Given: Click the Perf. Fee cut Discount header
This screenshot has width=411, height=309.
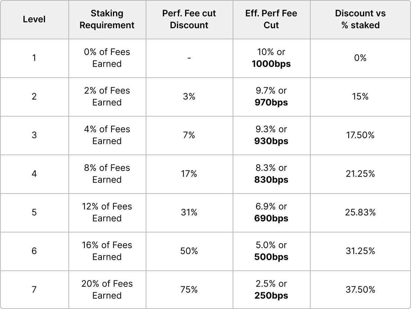Looking at the screenshot, I should click(189, 19).
